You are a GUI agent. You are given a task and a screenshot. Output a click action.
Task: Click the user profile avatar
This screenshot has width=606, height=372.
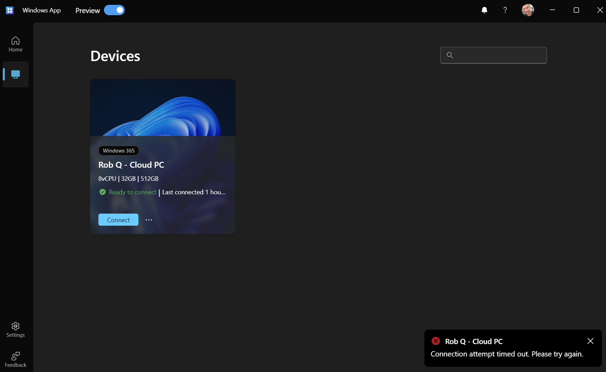528,10
